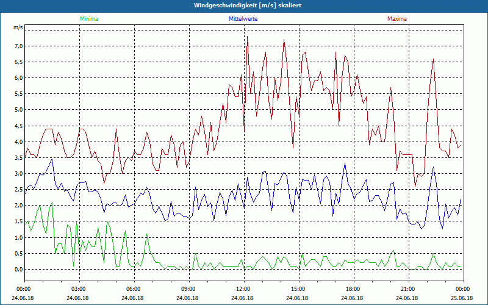Click the red Maxima legend label
The width and height of the screenshot is (488, 305).
(397, 19)
